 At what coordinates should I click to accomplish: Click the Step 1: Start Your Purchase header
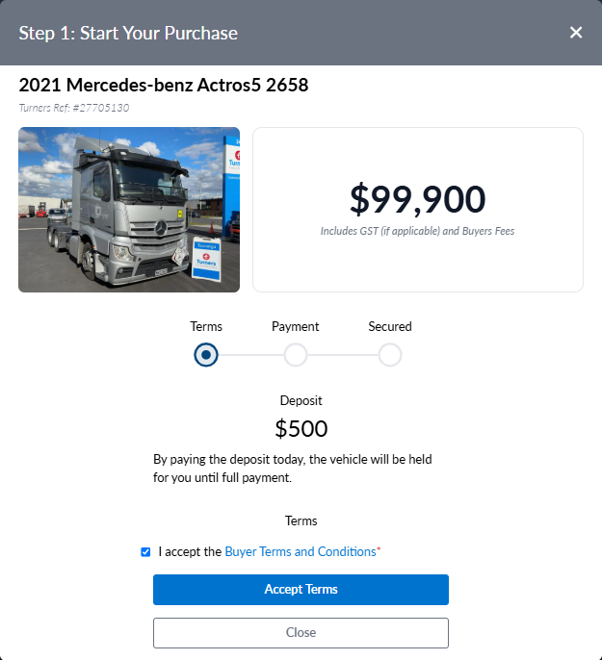[x=128, y=33]
